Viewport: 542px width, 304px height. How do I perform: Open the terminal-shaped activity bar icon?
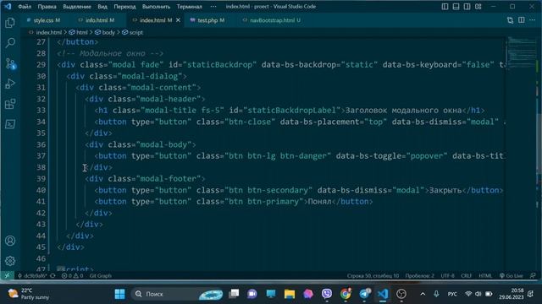pyautogui.click(x=10, y=124)
